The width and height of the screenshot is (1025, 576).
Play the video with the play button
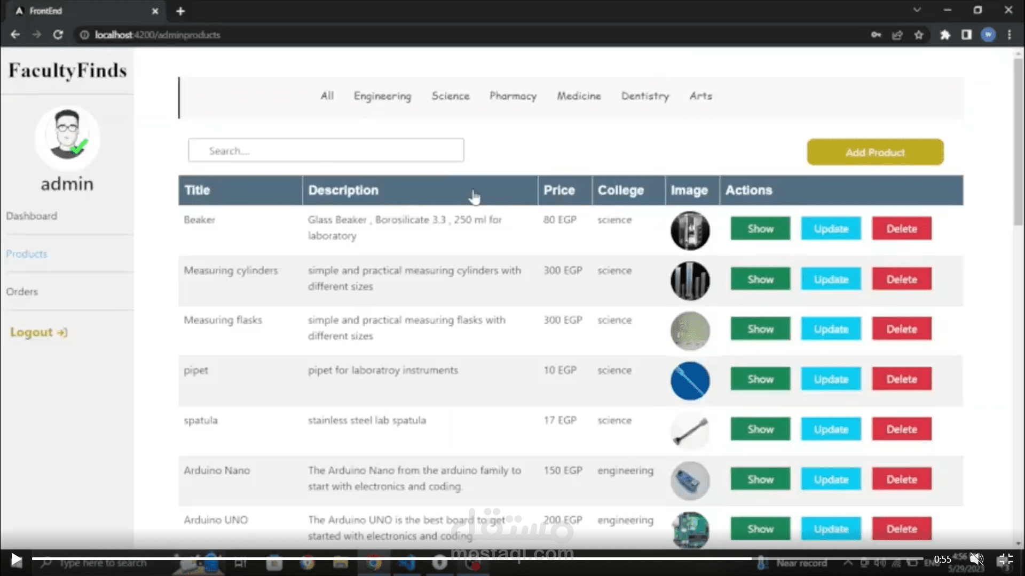click(x=16, y=559)
